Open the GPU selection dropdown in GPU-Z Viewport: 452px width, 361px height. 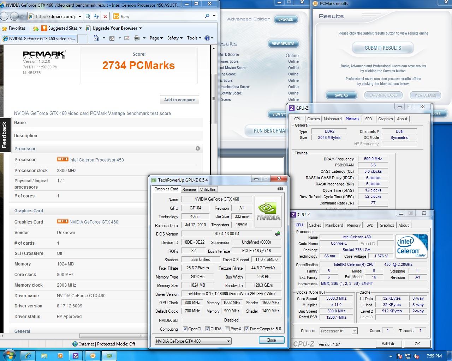(x=193, y=341)
